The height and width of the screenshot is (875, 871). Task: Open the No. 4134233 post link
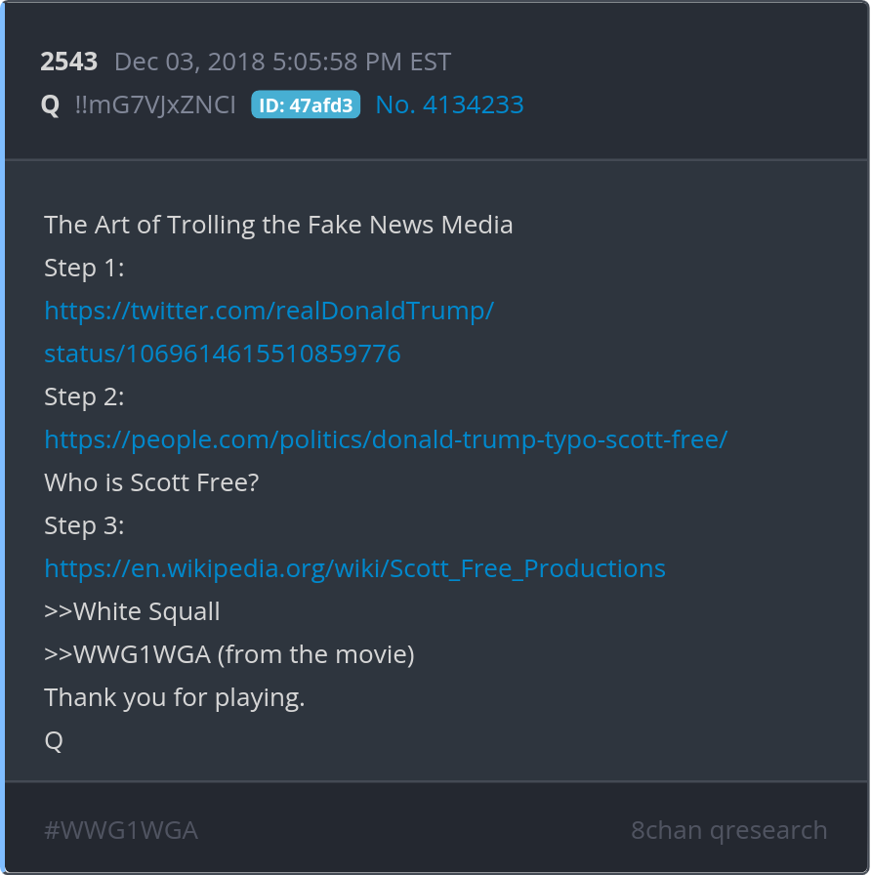coord(449,104)
